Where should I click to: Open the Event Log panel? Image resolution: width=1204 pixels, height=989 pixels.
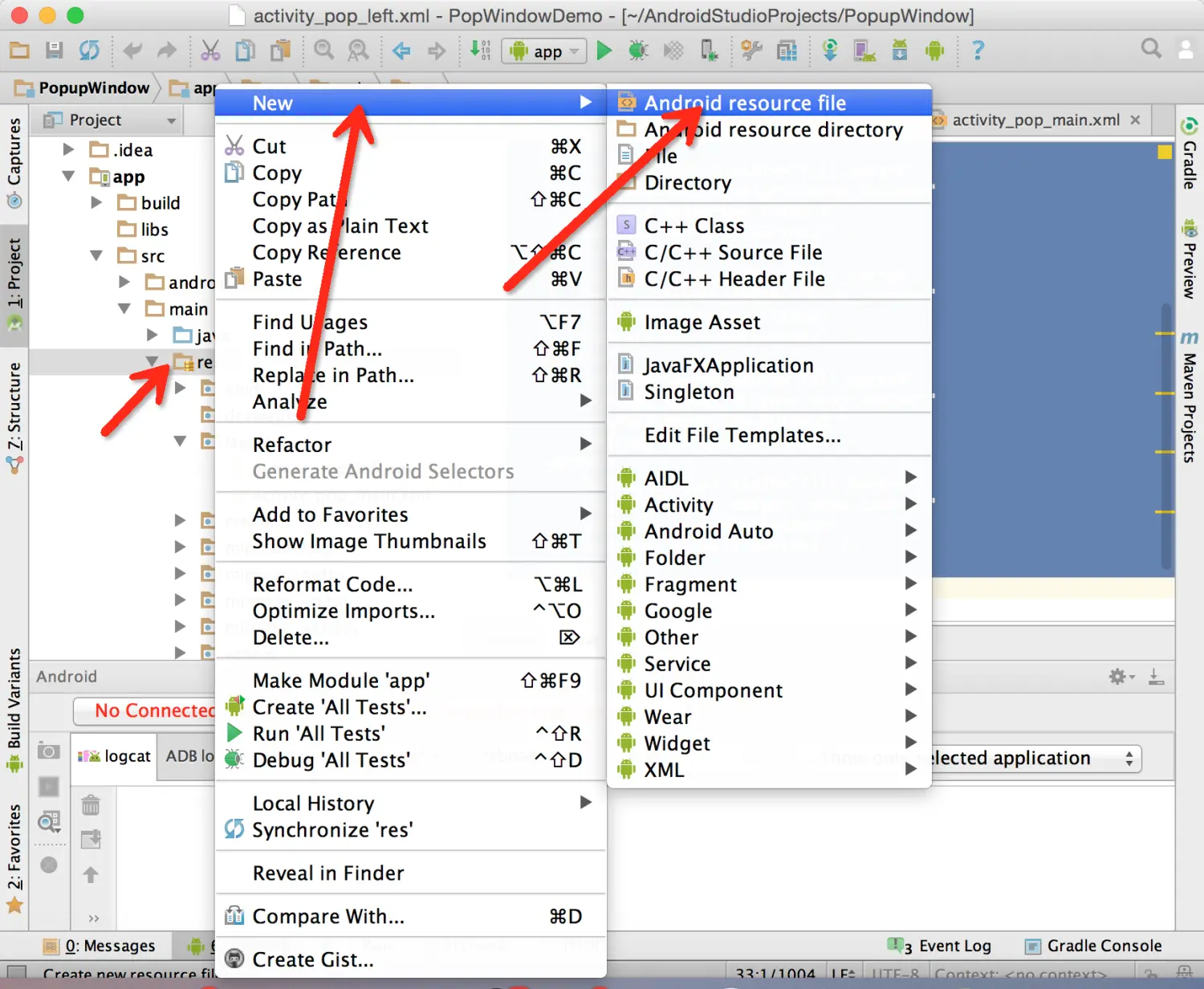941,946
